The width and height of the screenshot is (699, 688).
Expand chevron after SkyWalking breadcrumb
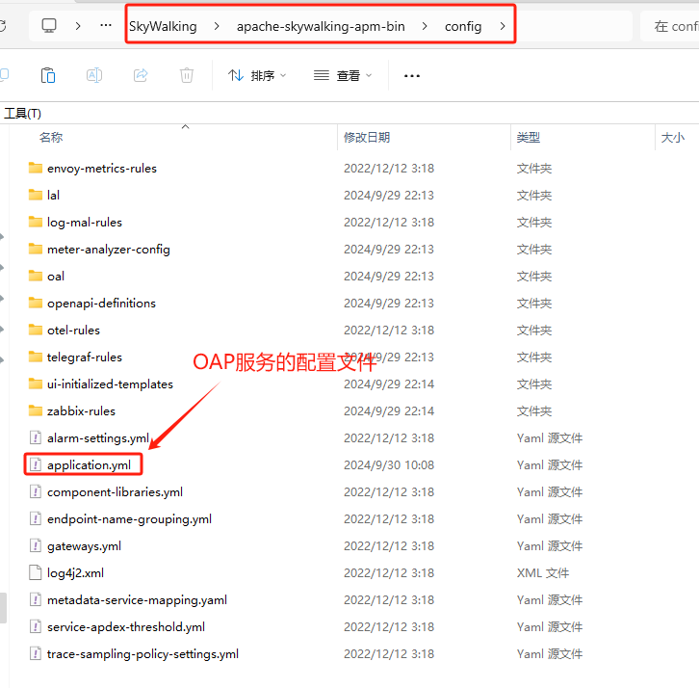[217, 26]
